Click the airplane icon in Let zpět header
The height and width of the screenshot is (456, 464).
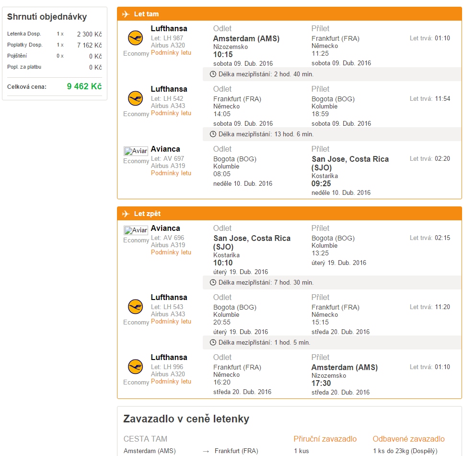click(x=126, y=214)
